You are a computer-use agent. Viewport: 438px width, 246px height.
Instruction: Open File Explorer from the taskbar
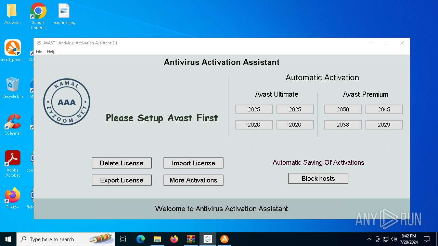(x=157, y=239)
